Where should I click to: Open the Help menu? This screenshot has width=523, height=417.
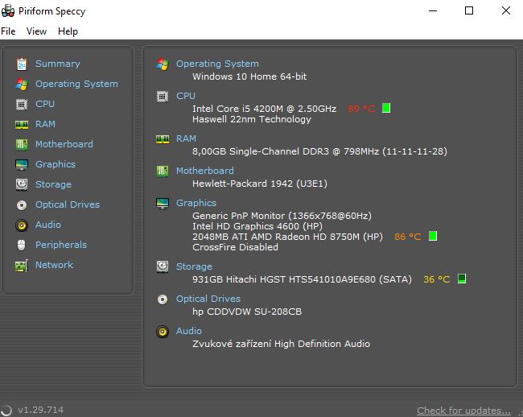tap(68, 31)
